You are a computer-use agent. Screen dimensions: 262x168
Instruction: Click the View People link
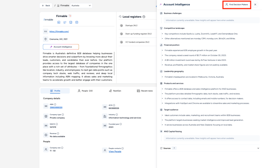[x=115, y=152]
